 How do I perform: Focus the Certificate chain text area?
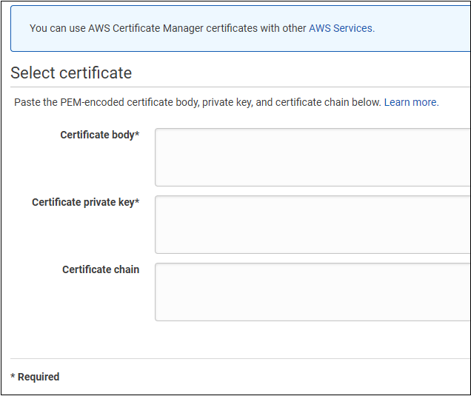pos(313,292)
